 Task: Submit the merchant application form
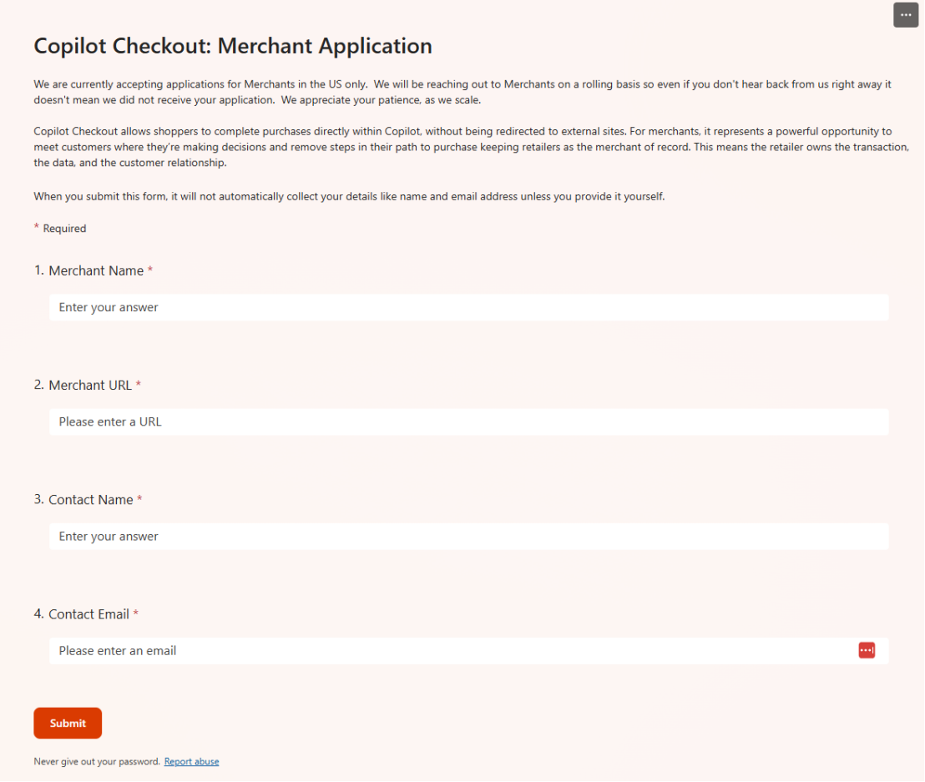click(68, 723)
